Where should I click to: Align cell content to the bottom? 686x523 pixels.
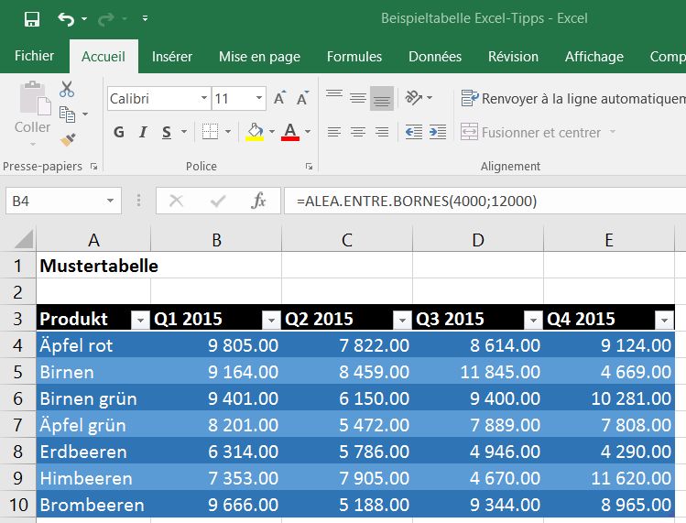tap(382, 98)
